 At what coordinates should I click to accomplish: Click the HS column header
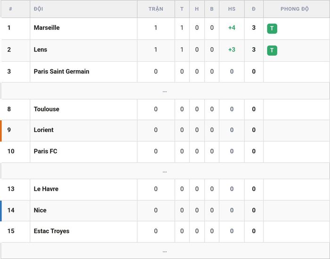(x=232, y=9)
